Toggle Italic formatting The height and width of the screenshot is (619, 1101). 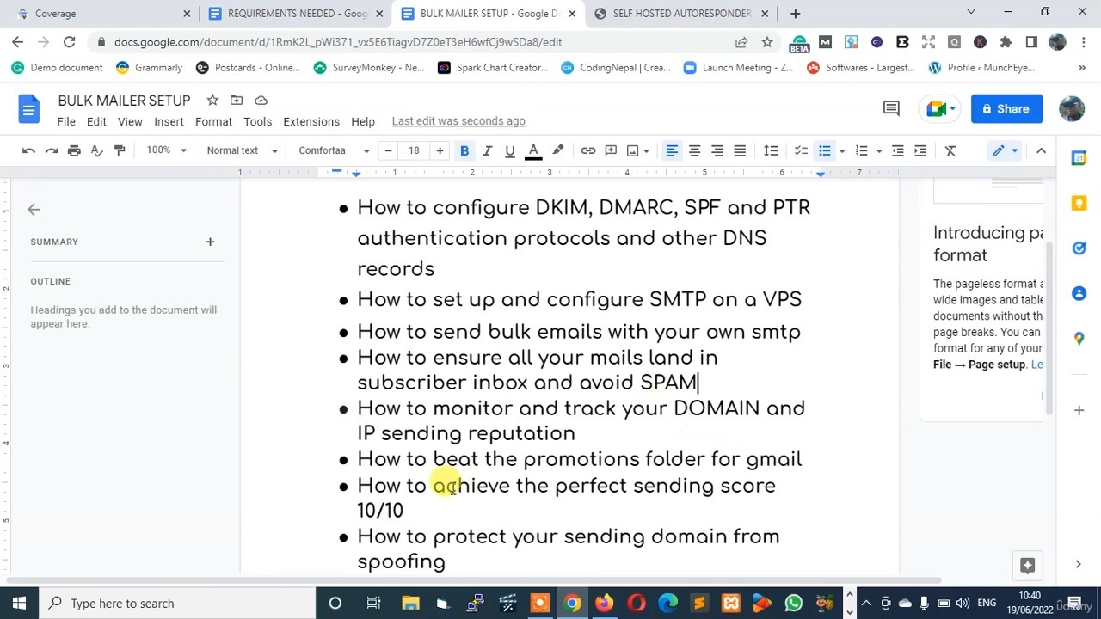(487, 150)
